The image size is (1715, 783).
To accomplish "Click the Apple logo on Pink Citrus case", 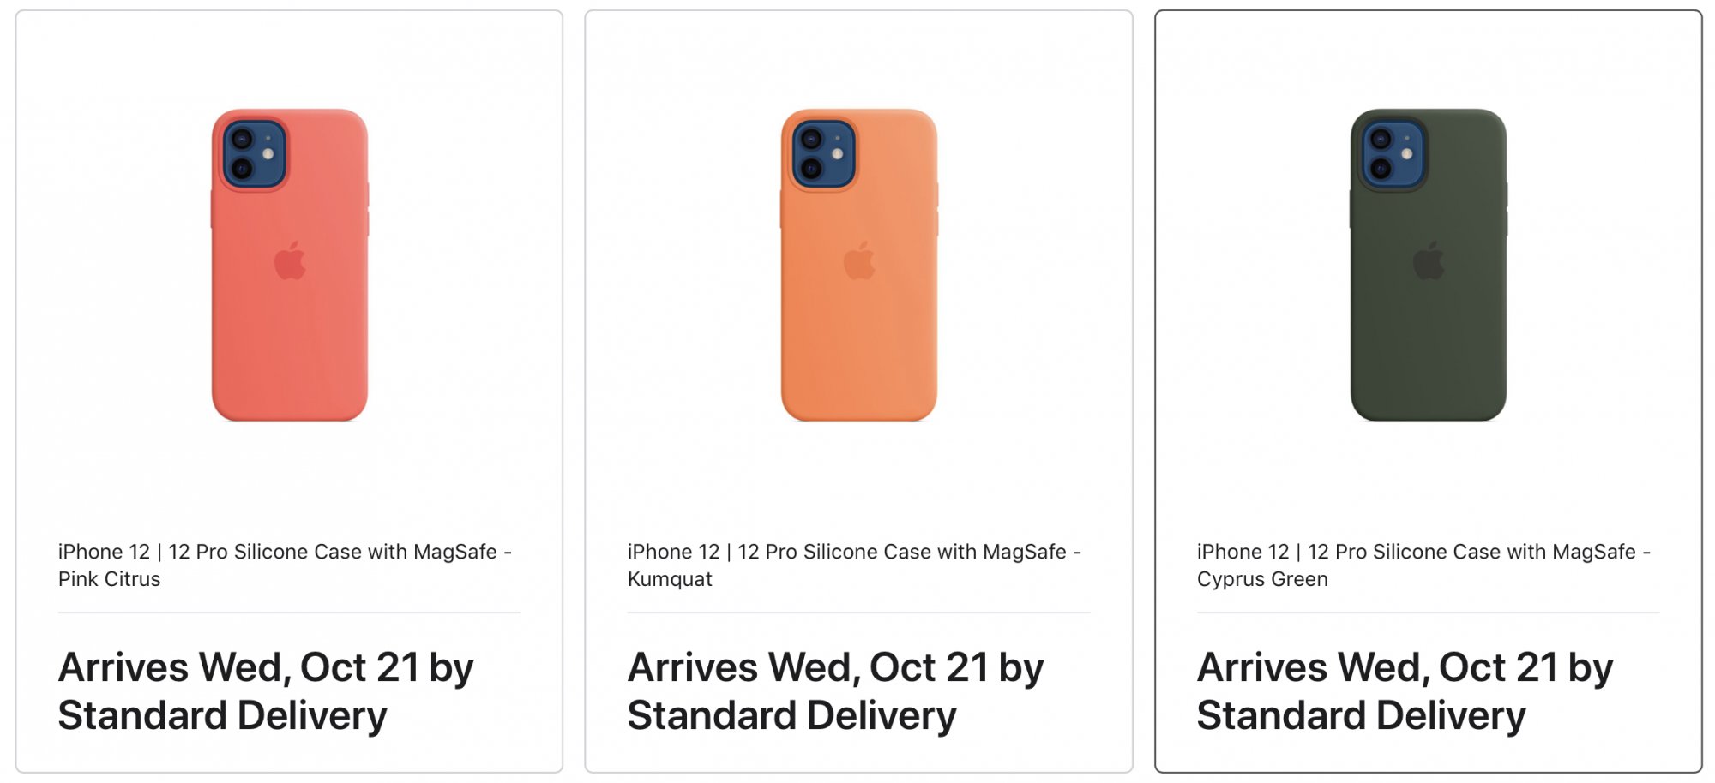I will (x=290, y=261).
